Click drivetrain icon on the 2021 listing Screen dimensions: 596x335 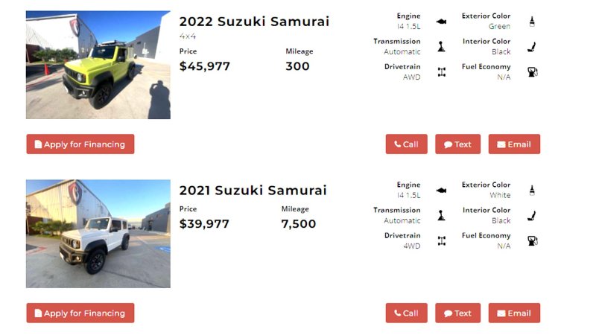[x=441, y=241]
